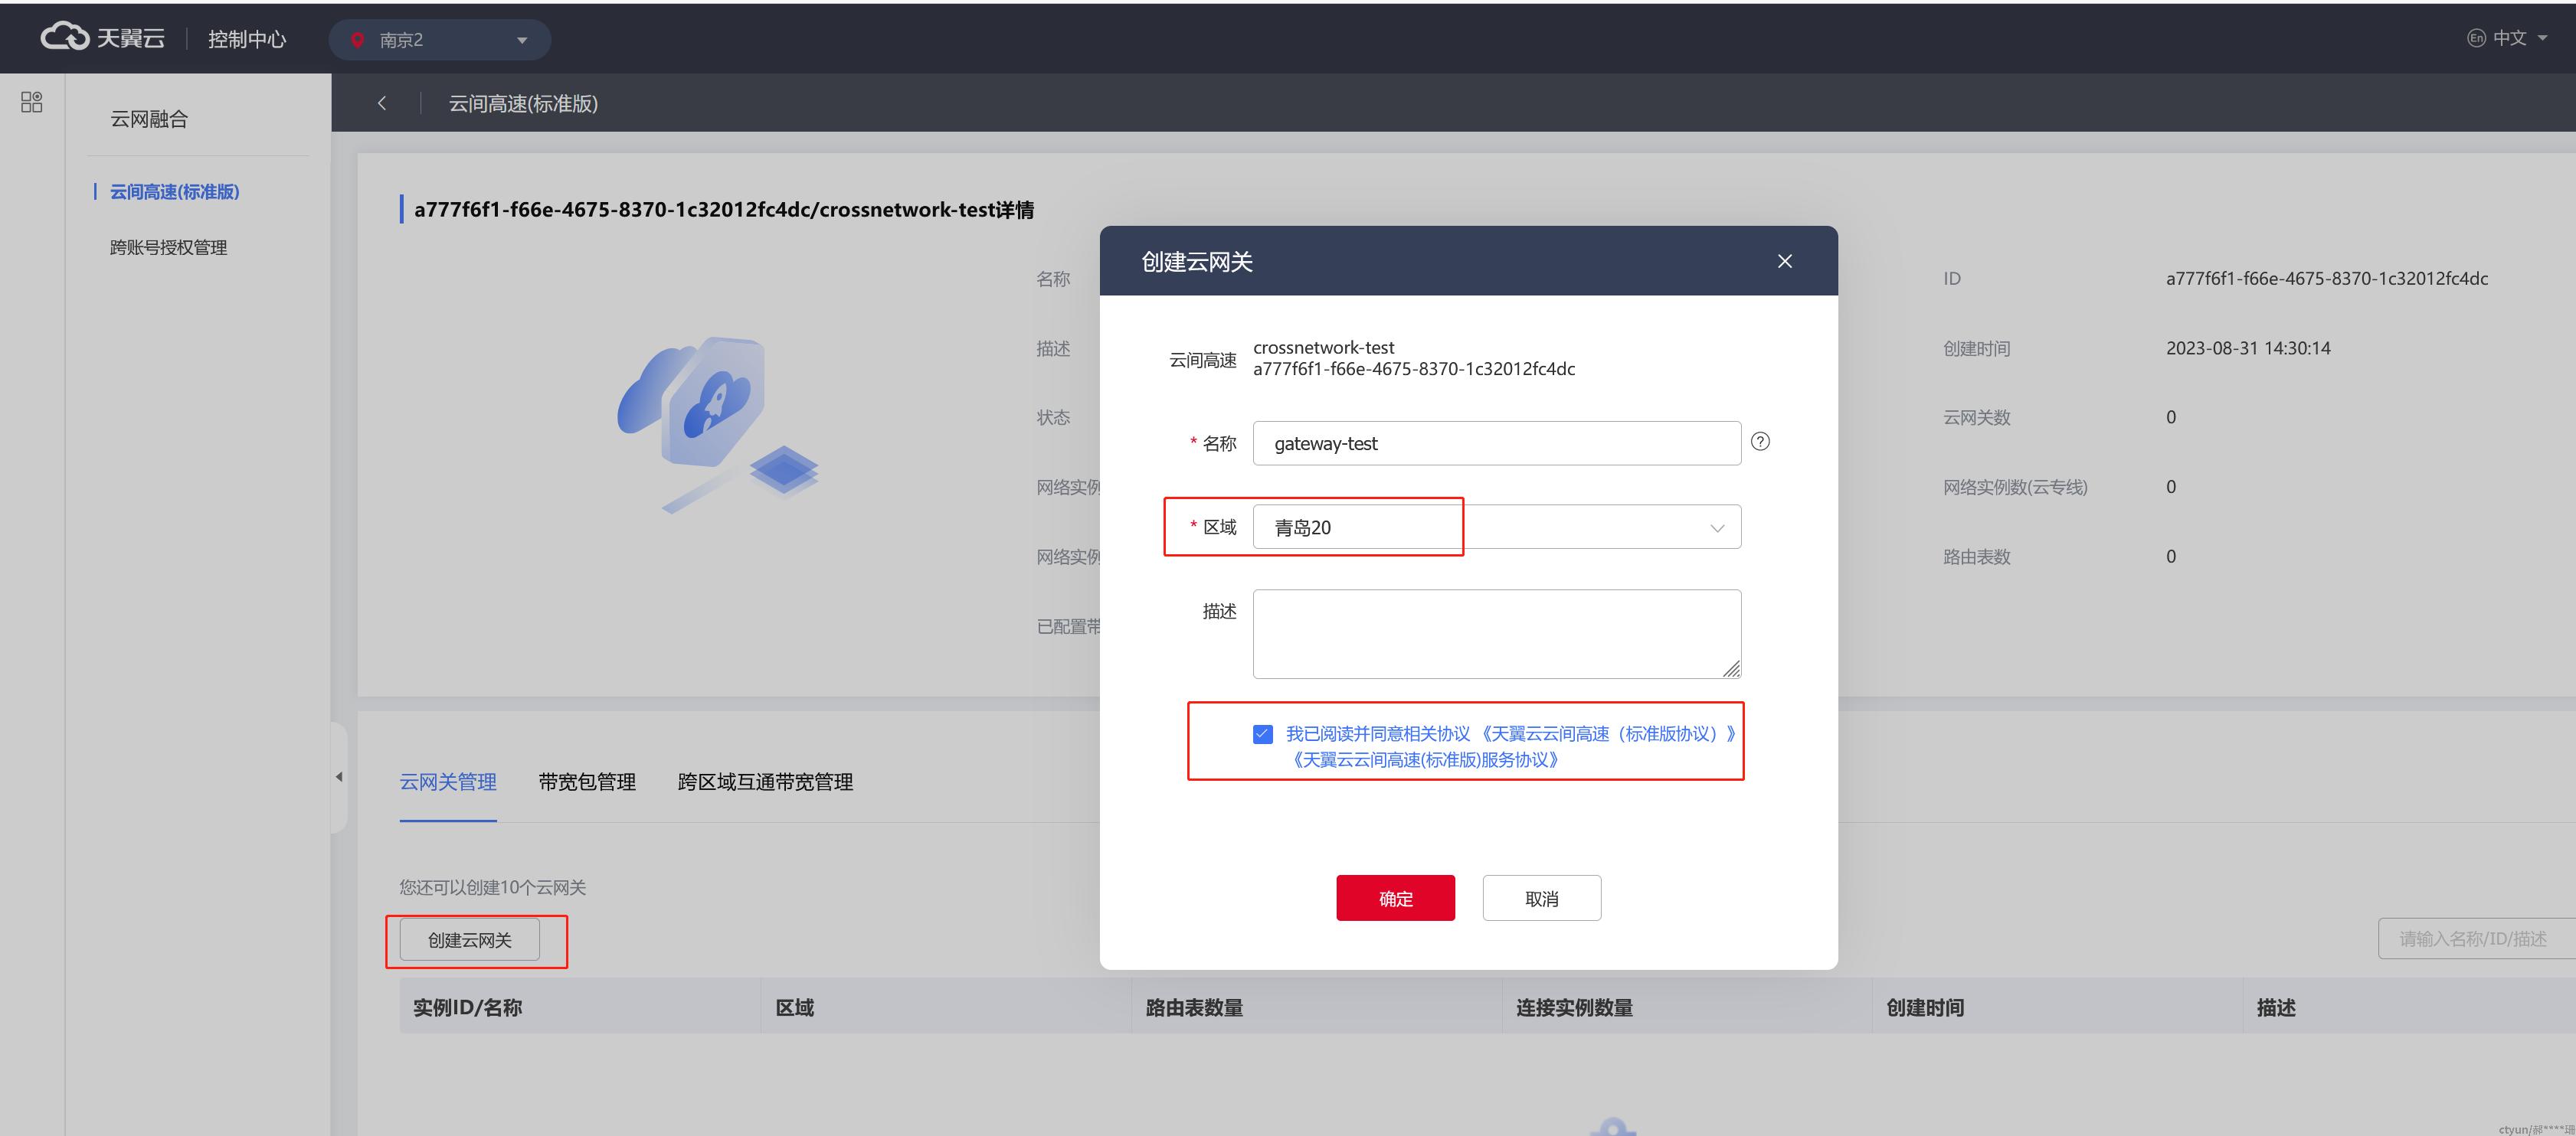This screenshot has height=1136, width=2576.
Task: Close the 创建云网关 dialog
Action: point(1784,261)
